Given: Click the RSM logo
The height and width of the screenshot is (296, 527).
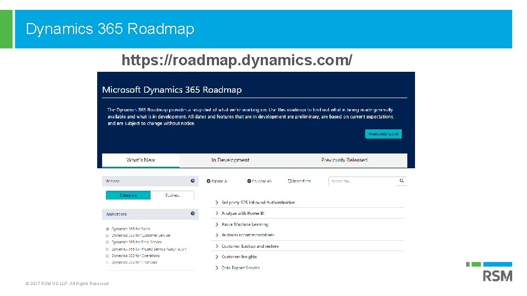Looking at the screenshot, I should coord(489,272).
